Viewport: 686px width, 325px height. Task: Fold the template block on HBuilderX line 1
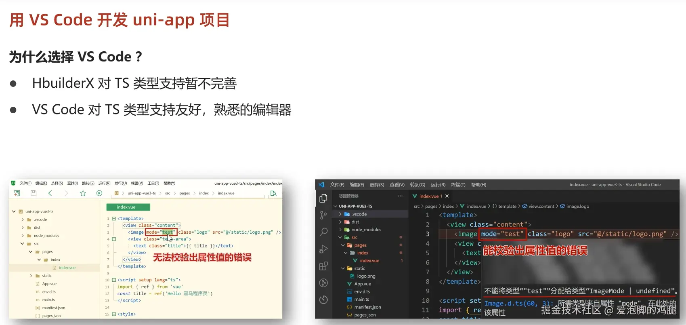[x=114, y=219]
